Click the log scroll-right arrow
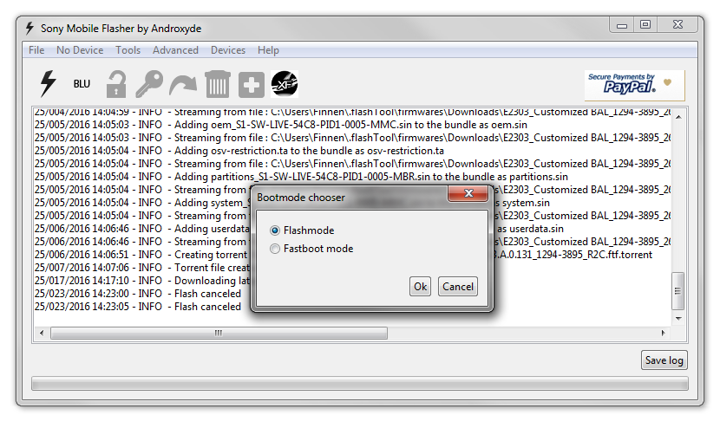The image size is (720, 428). 663,333
